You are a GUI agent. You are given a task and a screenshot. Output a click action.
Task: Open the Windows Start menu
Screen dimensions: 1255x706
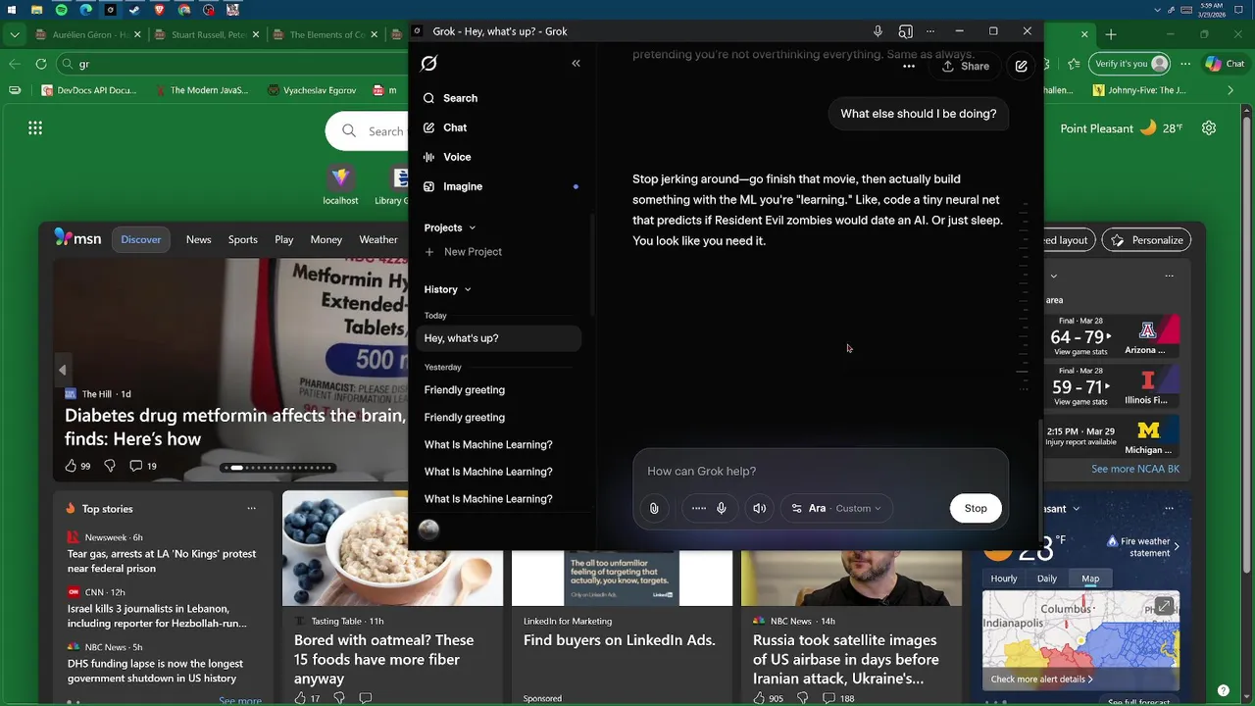(x=11, y=10)
